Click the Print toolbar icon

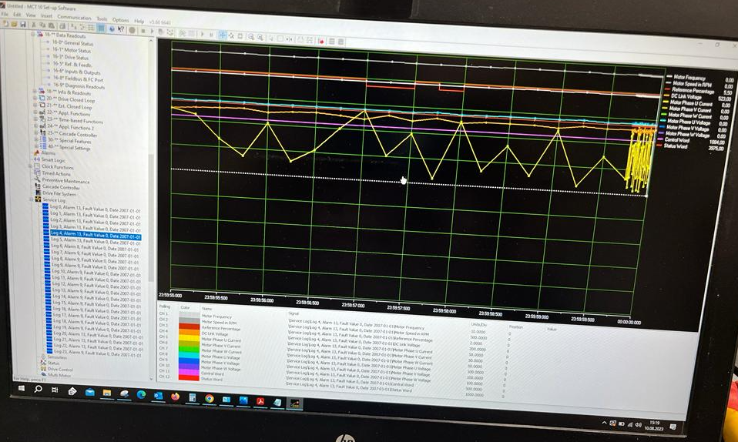point(62,26)
